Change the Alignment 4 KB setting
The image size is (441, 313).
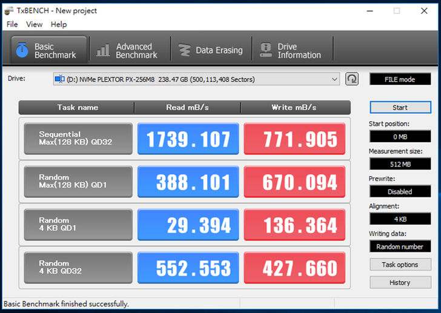click(x=400, y=219)
